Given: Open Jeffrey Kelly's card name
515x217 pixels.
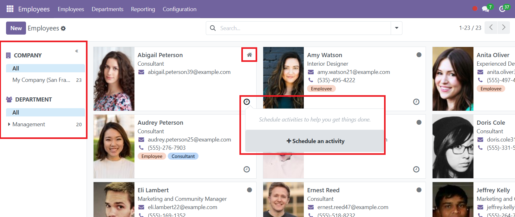Looking at the screenshot, I should coord(493,190).
